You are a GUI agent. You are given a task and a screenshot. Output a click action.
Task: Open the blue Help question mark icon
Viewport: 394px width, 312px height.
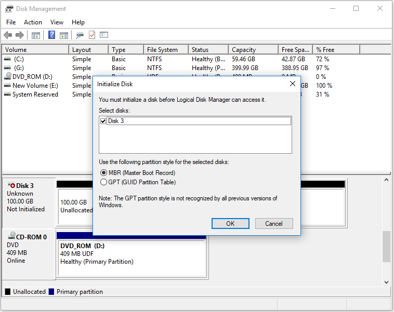pos(52,35)
